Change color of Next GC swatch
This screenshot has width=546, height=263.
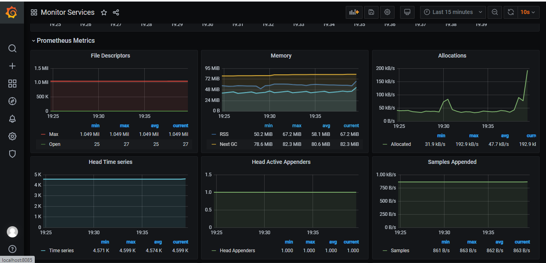[214, 144]
